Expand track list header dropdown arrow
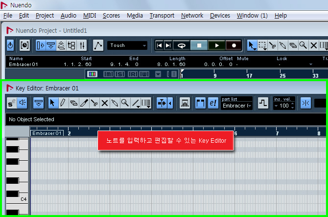The height and width of the screenshot is (217, 328). [158, 74]
